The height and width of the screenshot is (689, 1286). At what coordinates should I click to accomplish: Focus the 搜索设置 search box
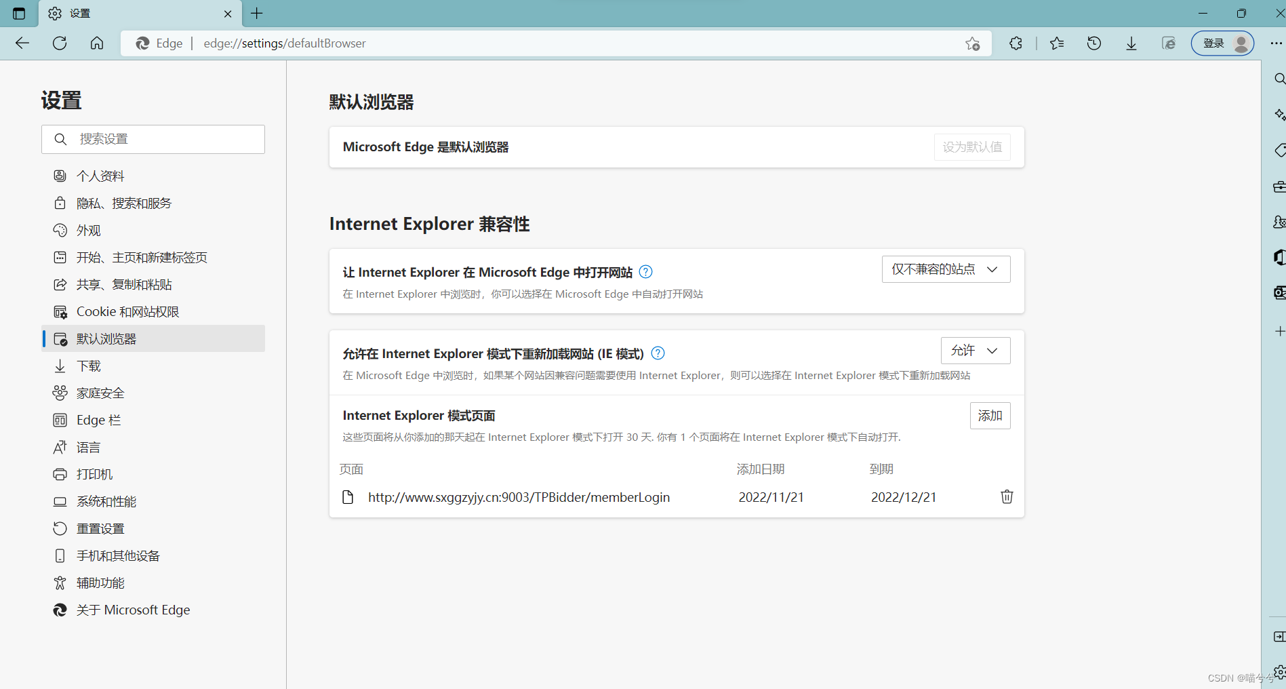coord(153,139)
